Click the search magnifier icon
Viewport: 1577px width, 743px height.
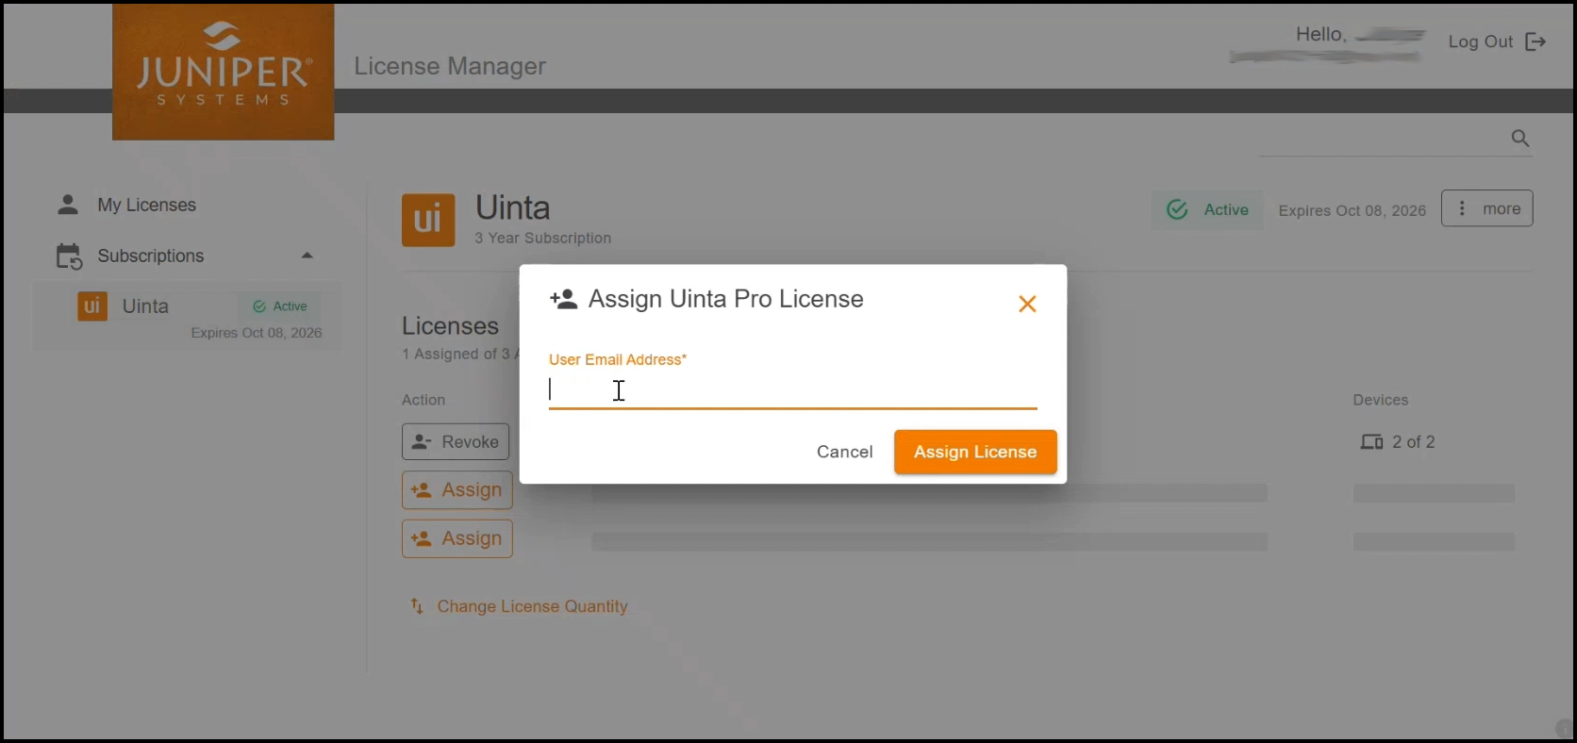click(1519, 139)
